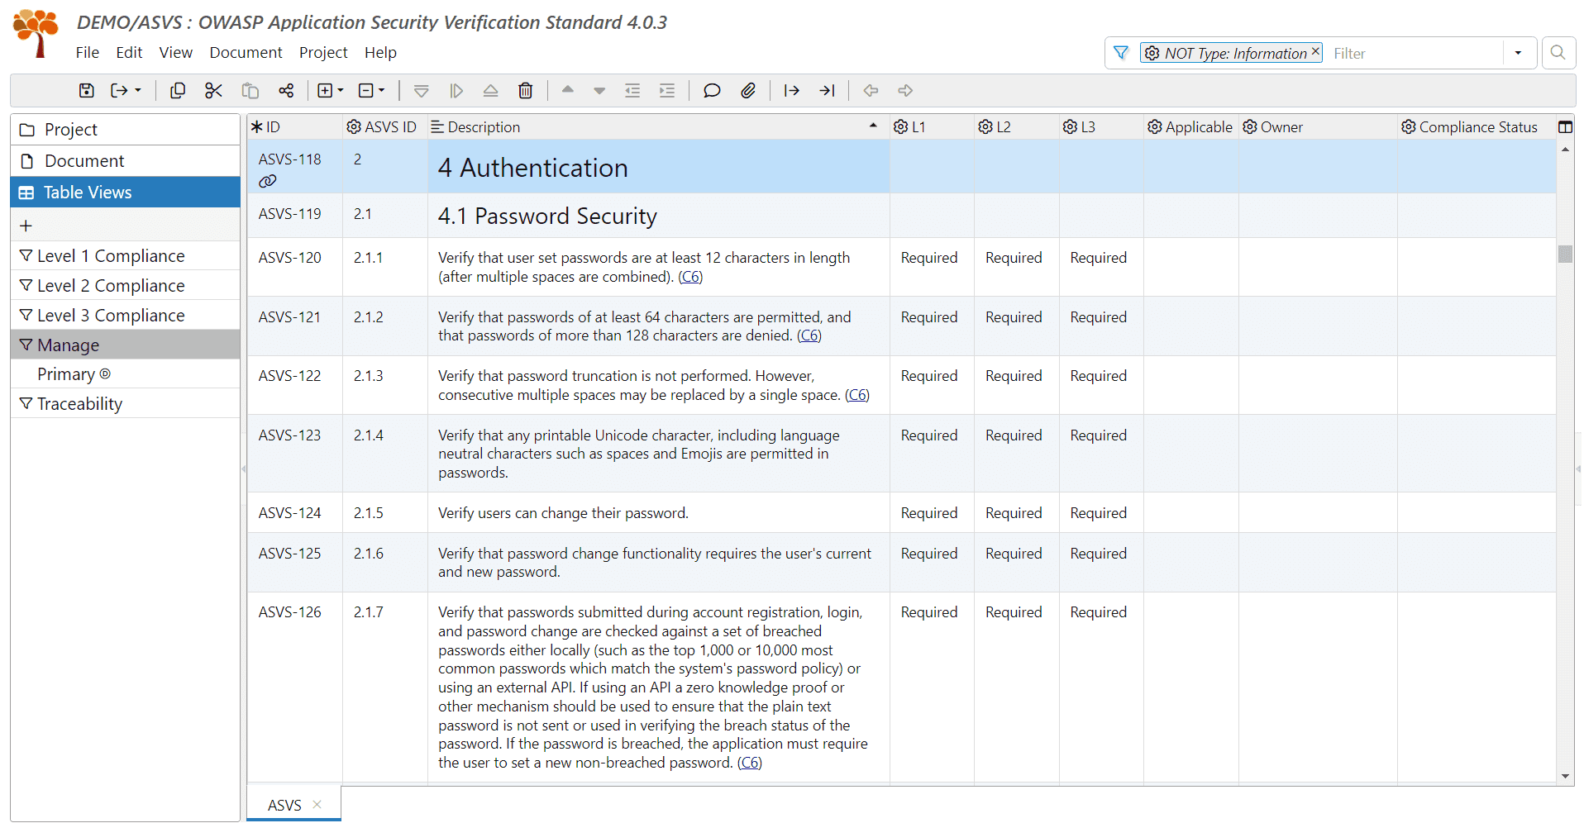The image size is (1584, 823).
Task: Click the vertical scrollbar thumb
Action: [x=1565, y=254]
